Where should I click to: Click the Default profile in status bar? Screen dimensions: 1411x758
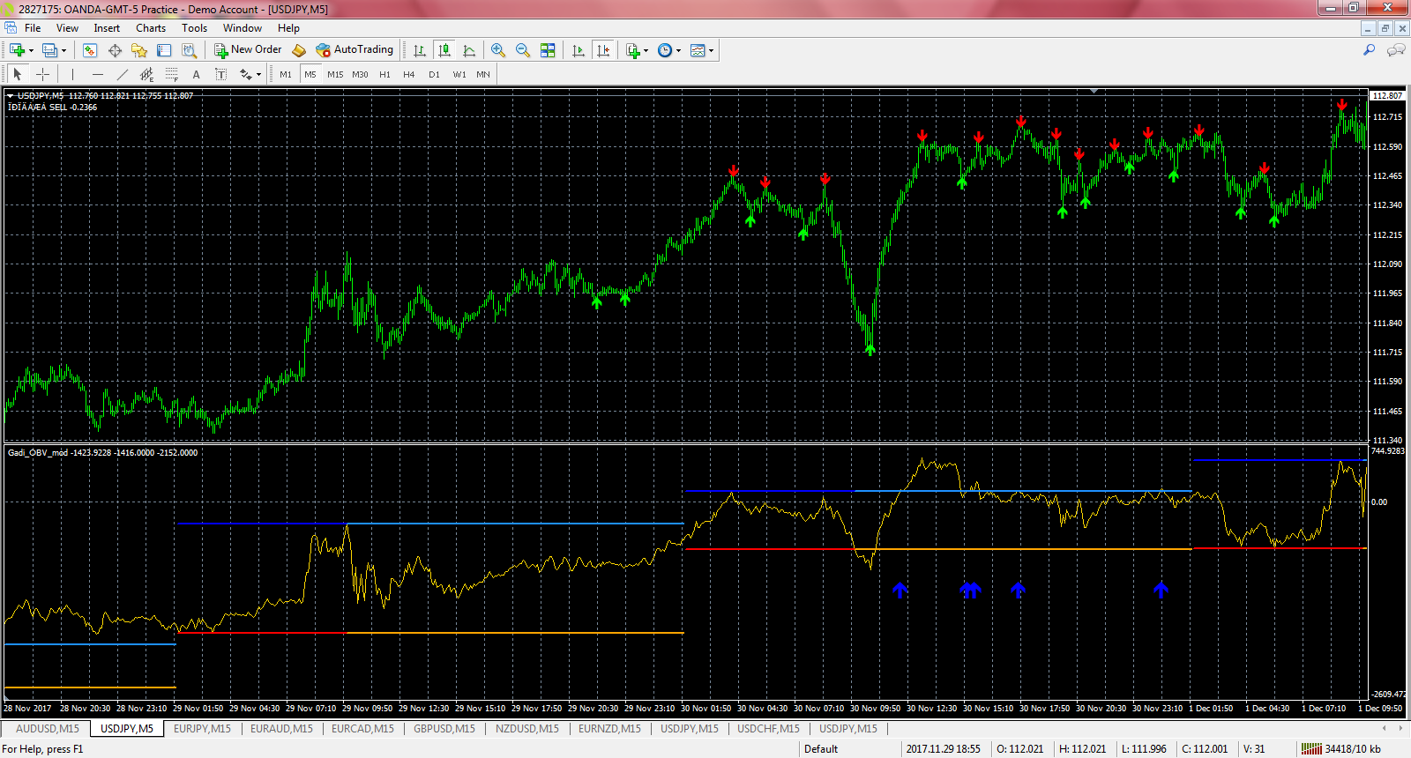(821, 749)
